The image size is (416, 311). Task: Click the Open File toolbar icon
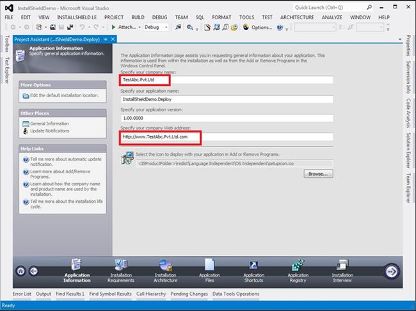(52, 27)
